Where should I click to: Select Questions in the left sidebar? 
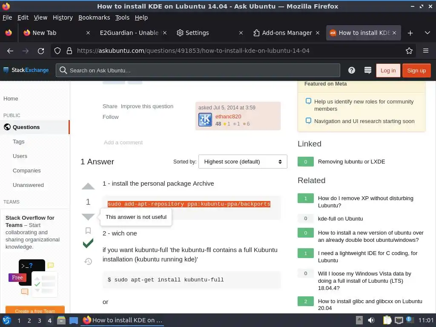pos(34,127)
